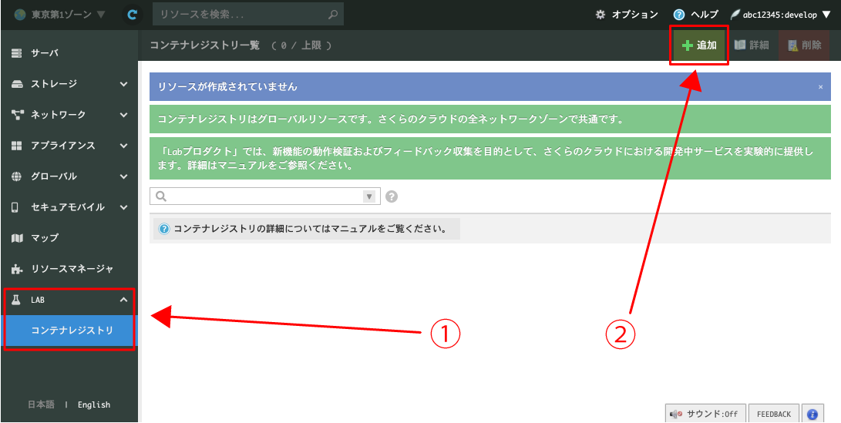
Task: Switch language to 日本語
Action: 41,405
